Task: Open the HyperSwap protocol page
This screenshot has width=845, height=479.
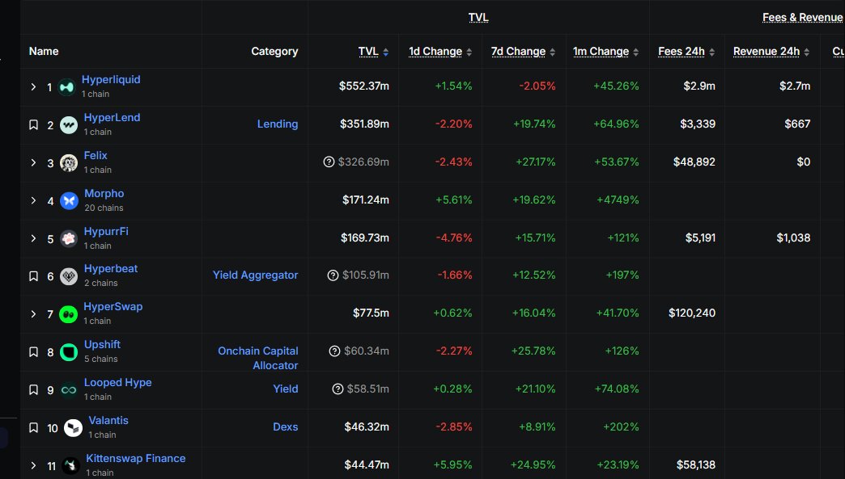Action: coord(113,306)
